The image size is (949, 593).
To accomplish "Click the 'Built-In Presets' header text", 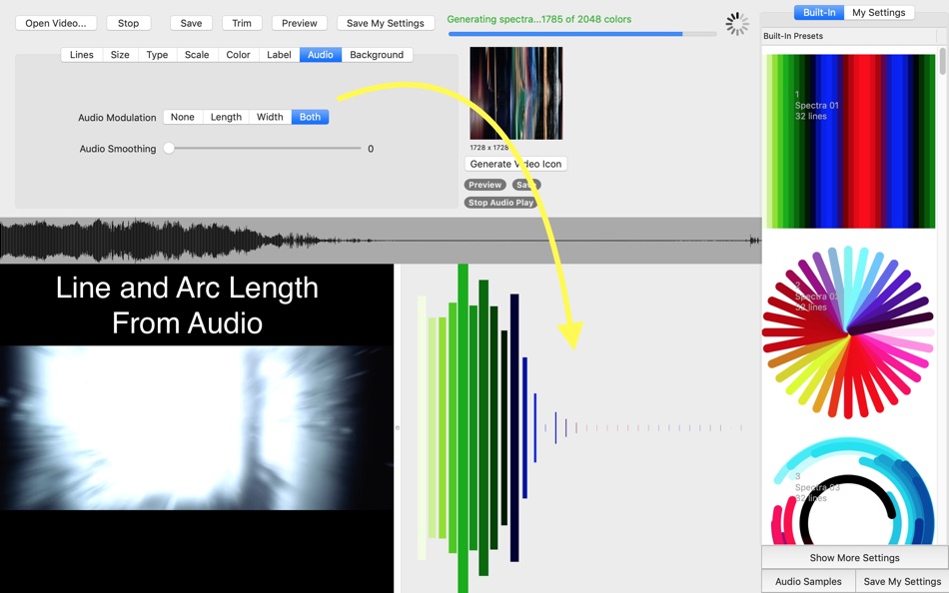I will pos(793,36).
